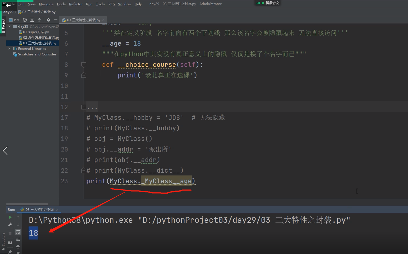Open run configuration settings with wrench icon
The height and width of the screenshot is (254, 408).
point(10,224)
